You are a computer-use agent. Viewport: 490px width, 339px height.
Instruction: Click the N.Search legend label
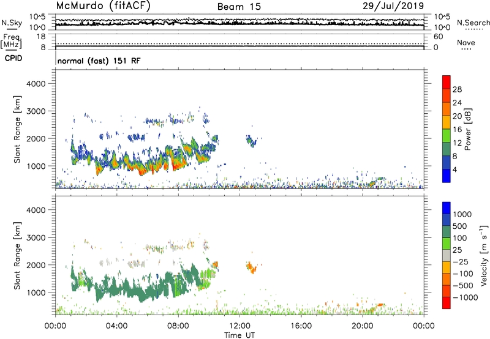pyautogui.click(x=473, y=23)
